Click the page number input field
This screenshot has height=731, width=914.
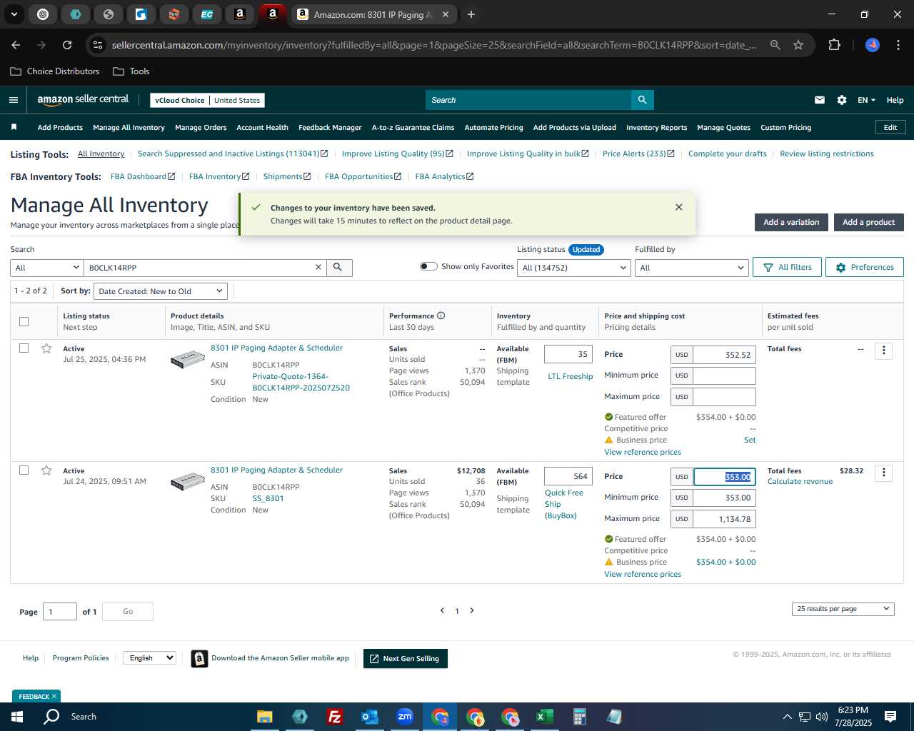(60, 611)
